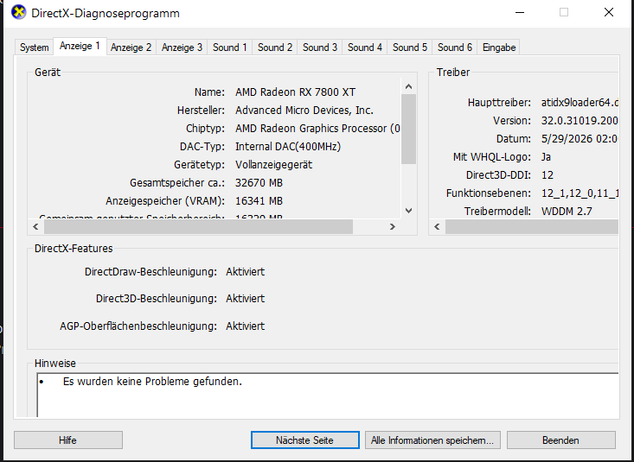Click AGP-Oberflächenbeschleunigung 'Aktiviert' status
Screen dimensions: 634x462
[x=246, y=326]
